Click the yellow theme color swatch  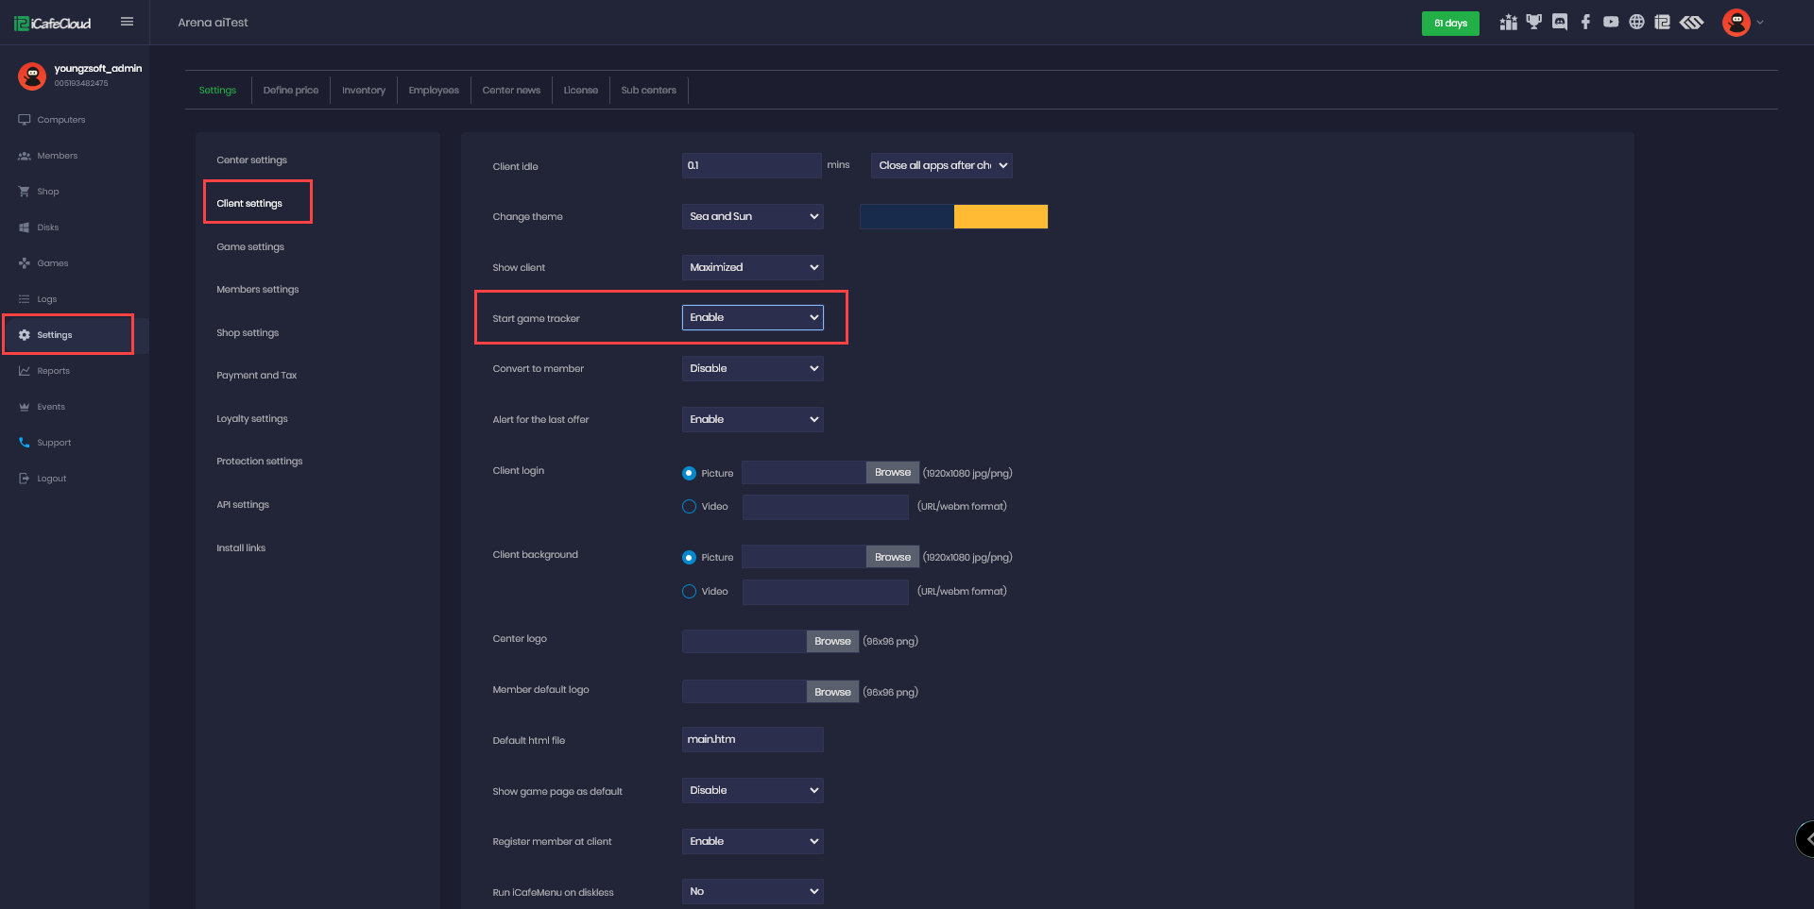click(x=1001, y=217)
